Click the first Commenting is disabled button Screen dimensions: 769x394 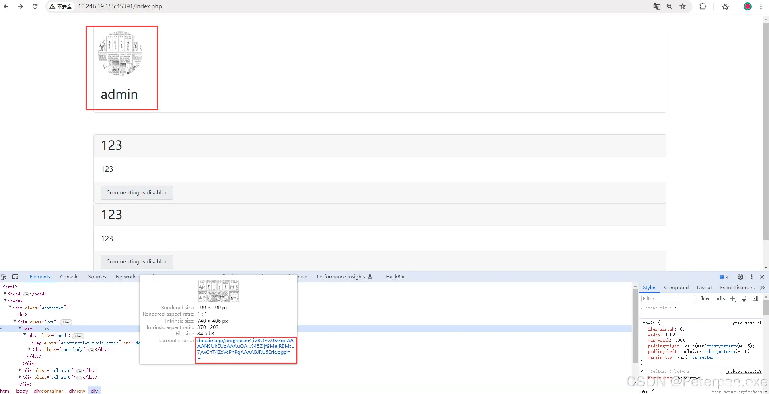click(137, 192)
